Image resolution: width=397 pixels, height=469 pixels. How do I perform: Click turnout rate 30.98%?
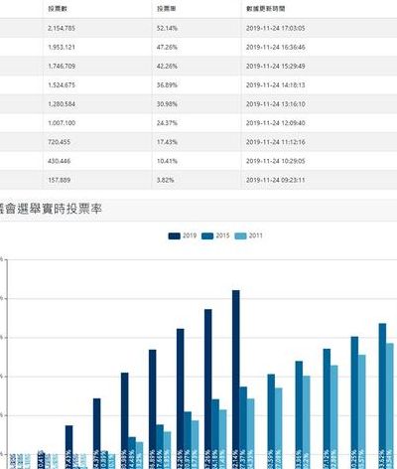pos(167,104)
